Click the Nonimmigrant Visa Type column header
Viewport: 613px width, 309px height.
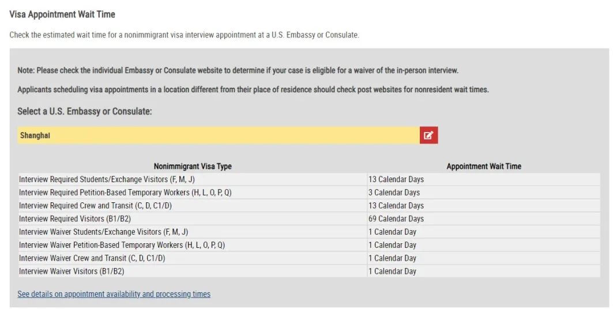193,167
